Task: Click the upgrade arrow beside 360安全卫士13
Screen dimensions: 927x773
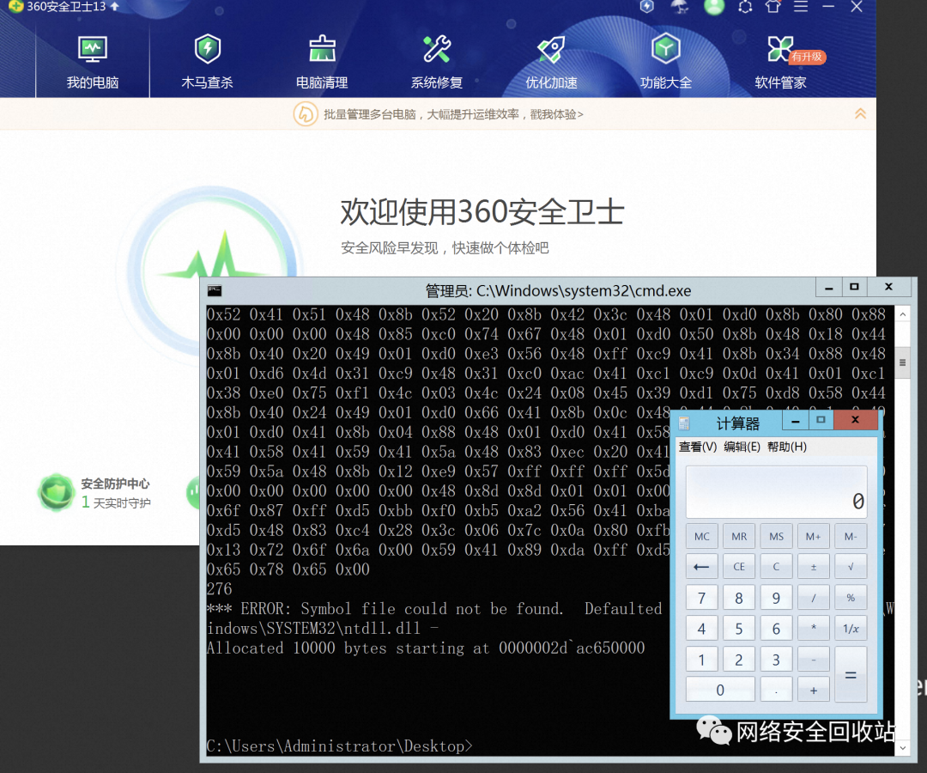Action: tap(115, 6)
